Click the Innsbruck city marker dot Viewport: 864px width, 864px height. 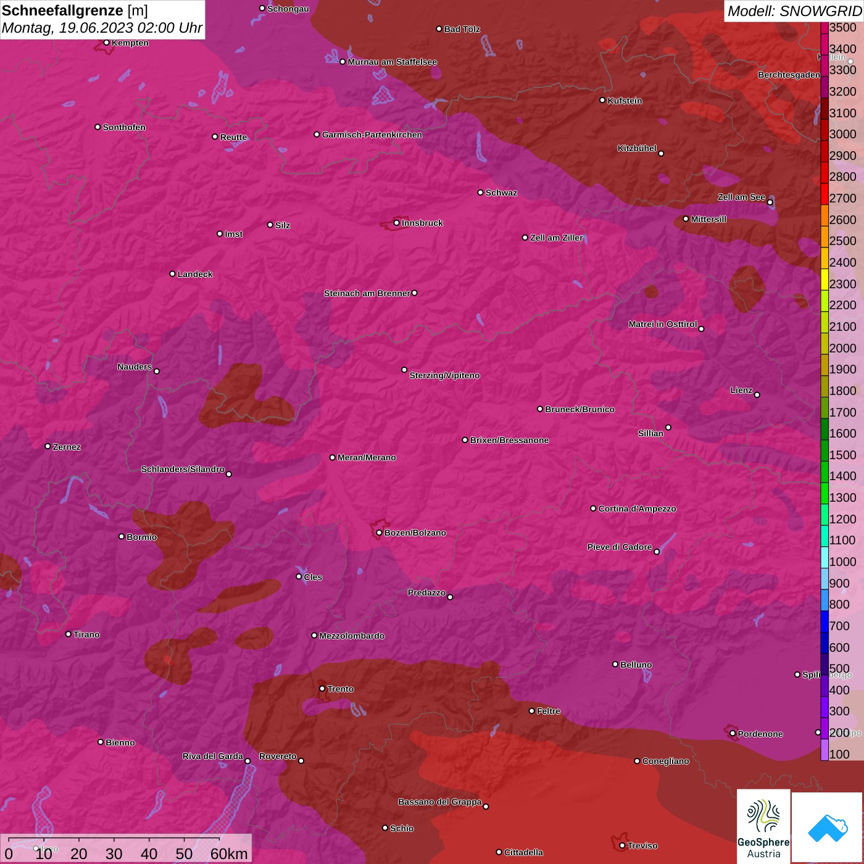click(x=397, y=223)
